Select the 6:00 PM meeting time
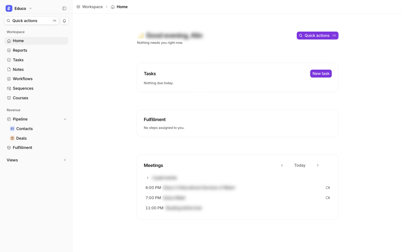403x252 pixels. click(153, 188)
